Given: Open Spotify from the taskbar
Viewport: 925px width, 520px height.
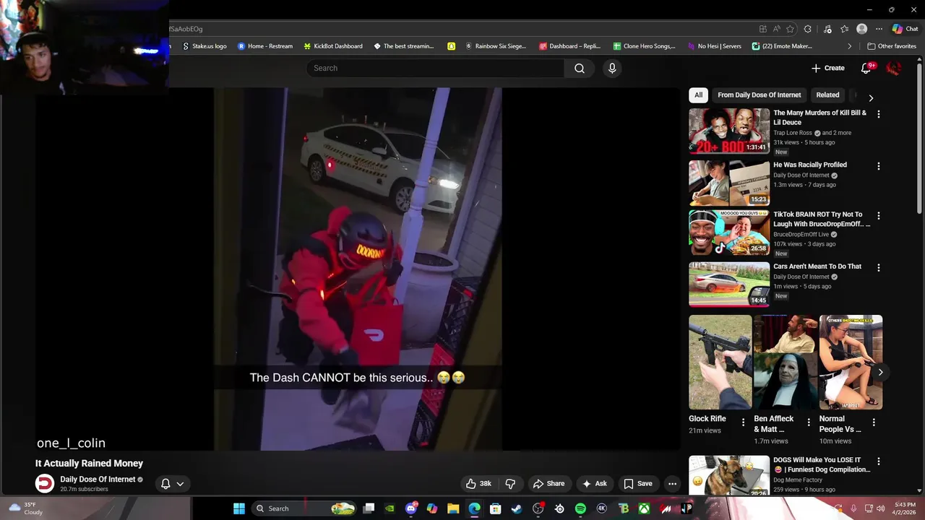Looking at the screenshot, I should tap(580, 508).
